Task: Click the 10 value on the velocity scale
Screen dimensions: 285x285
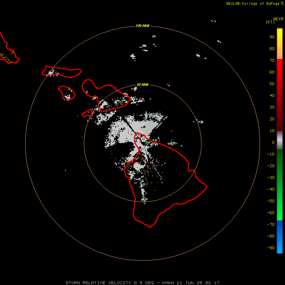Action: pos(272,131)
